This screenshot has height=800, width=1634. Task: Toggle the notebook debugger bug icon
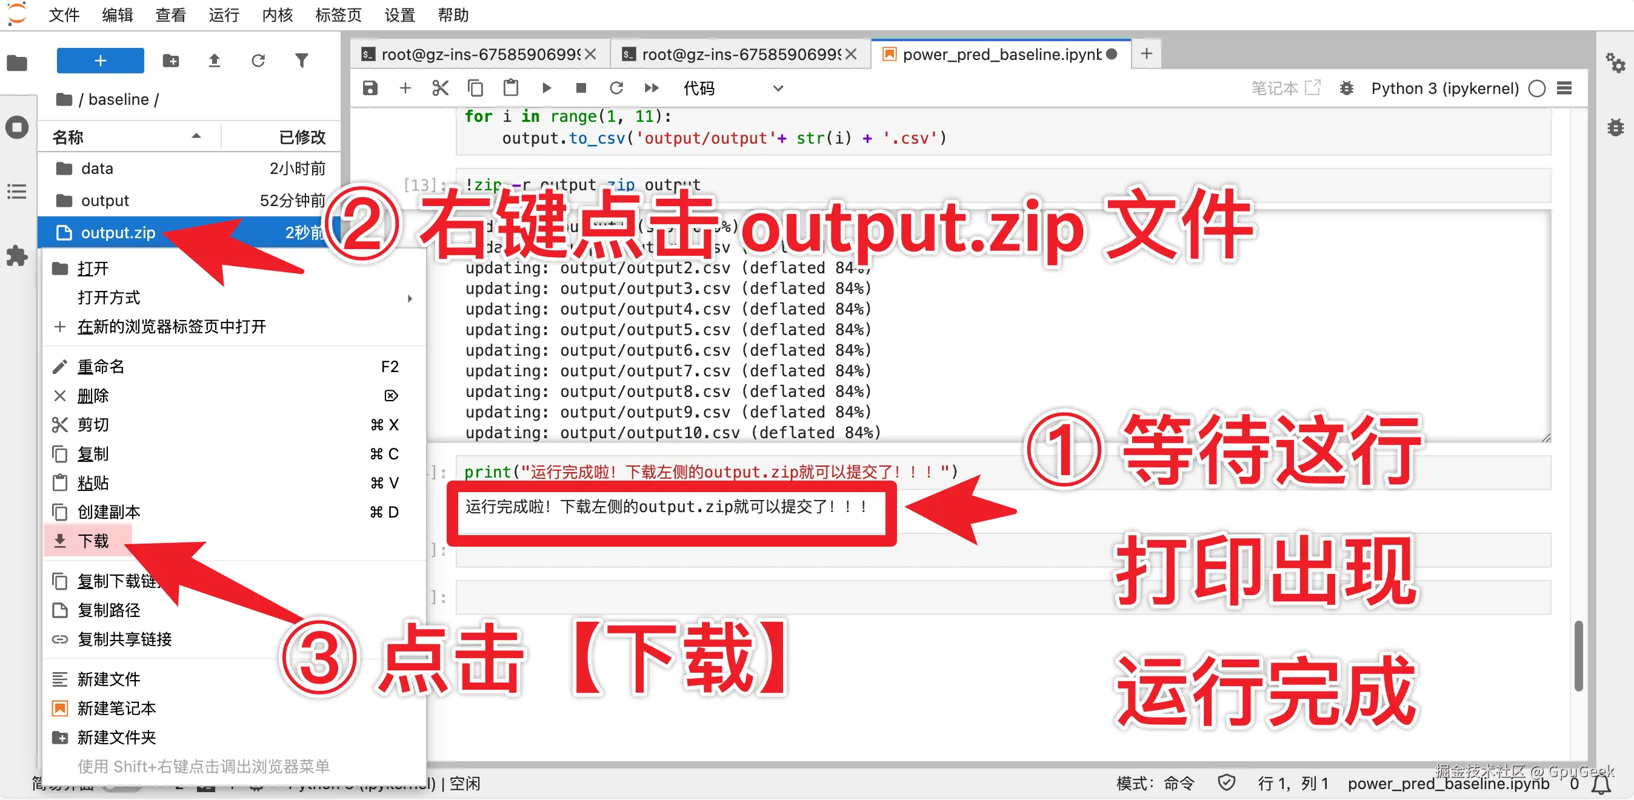1346,88
